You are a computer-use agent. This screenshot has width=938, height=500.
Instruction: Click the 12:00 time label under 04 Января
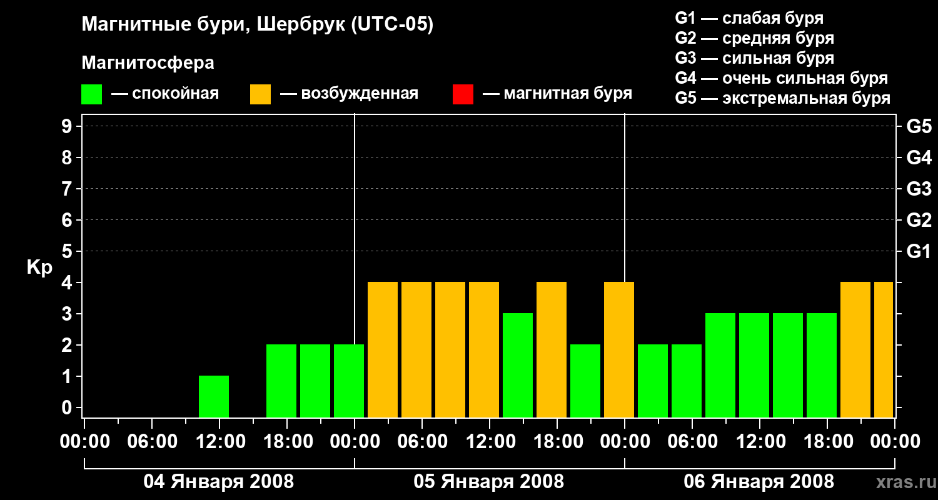coord(219,441)
